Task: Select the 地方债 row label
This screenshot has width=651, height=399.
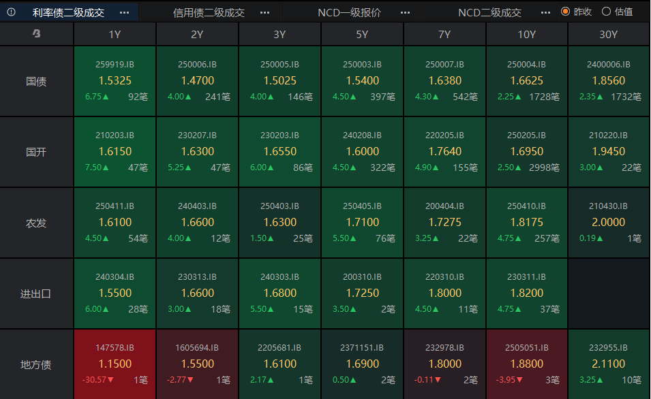Action: pos(36,364)
